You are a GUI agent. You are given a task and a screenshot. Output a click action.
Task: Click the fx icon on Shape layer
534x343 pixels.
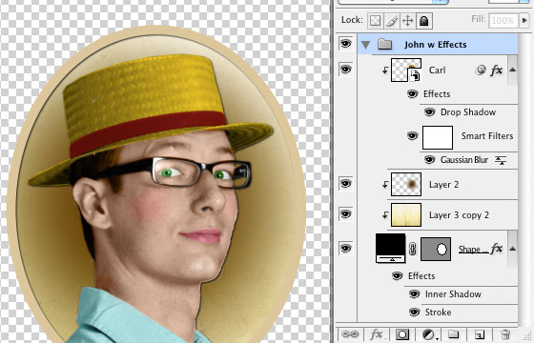pyautogui.click(x=496, y=249)
